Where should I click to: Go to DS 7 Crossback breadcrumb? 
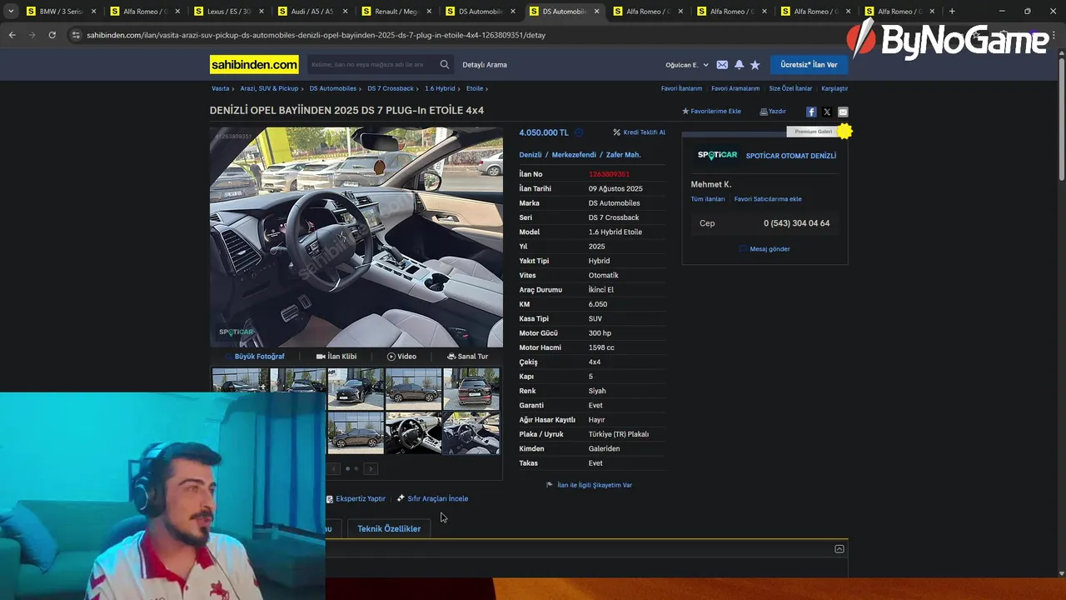point(391,88)
